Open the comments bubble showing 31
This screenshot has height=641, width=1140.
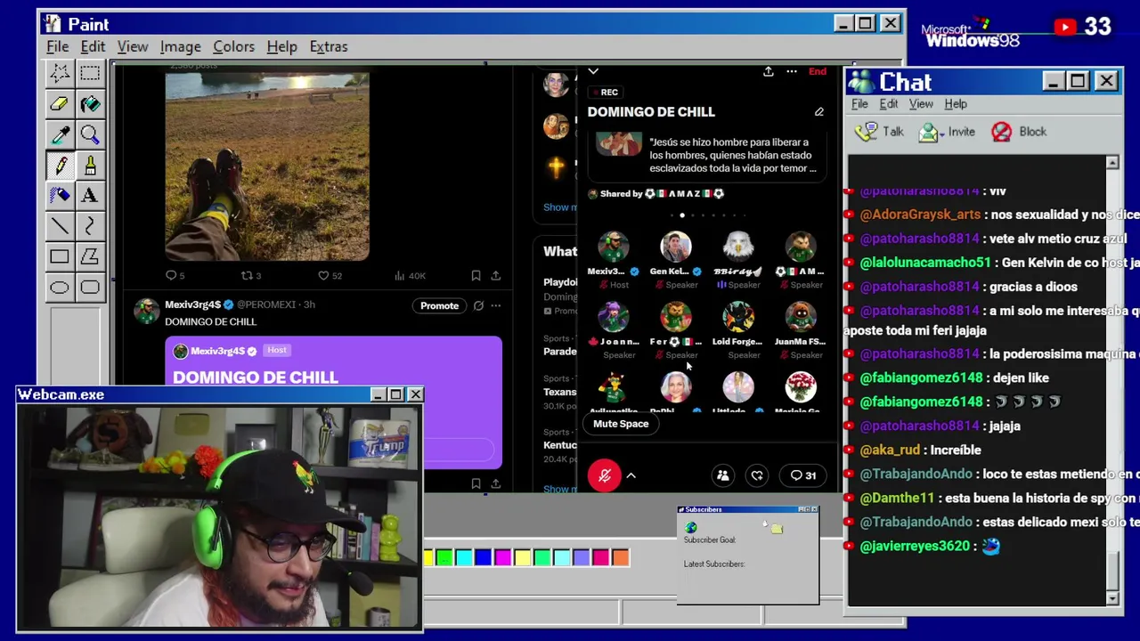(803, 475)
